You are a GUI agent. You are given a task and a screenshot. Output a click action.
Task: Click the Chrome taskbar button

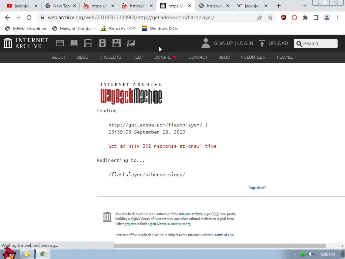coord(43,254)
